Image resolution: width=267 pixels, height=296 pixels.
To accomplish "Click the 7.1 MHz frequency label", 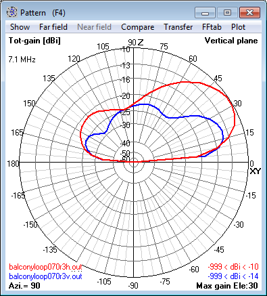I will [x=22, y=60].
